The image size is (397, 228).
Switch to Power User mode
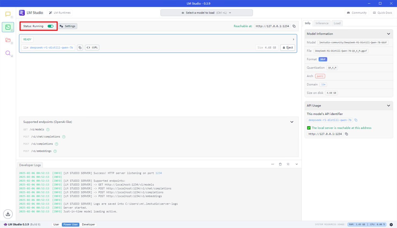click(x=71, y=224)
